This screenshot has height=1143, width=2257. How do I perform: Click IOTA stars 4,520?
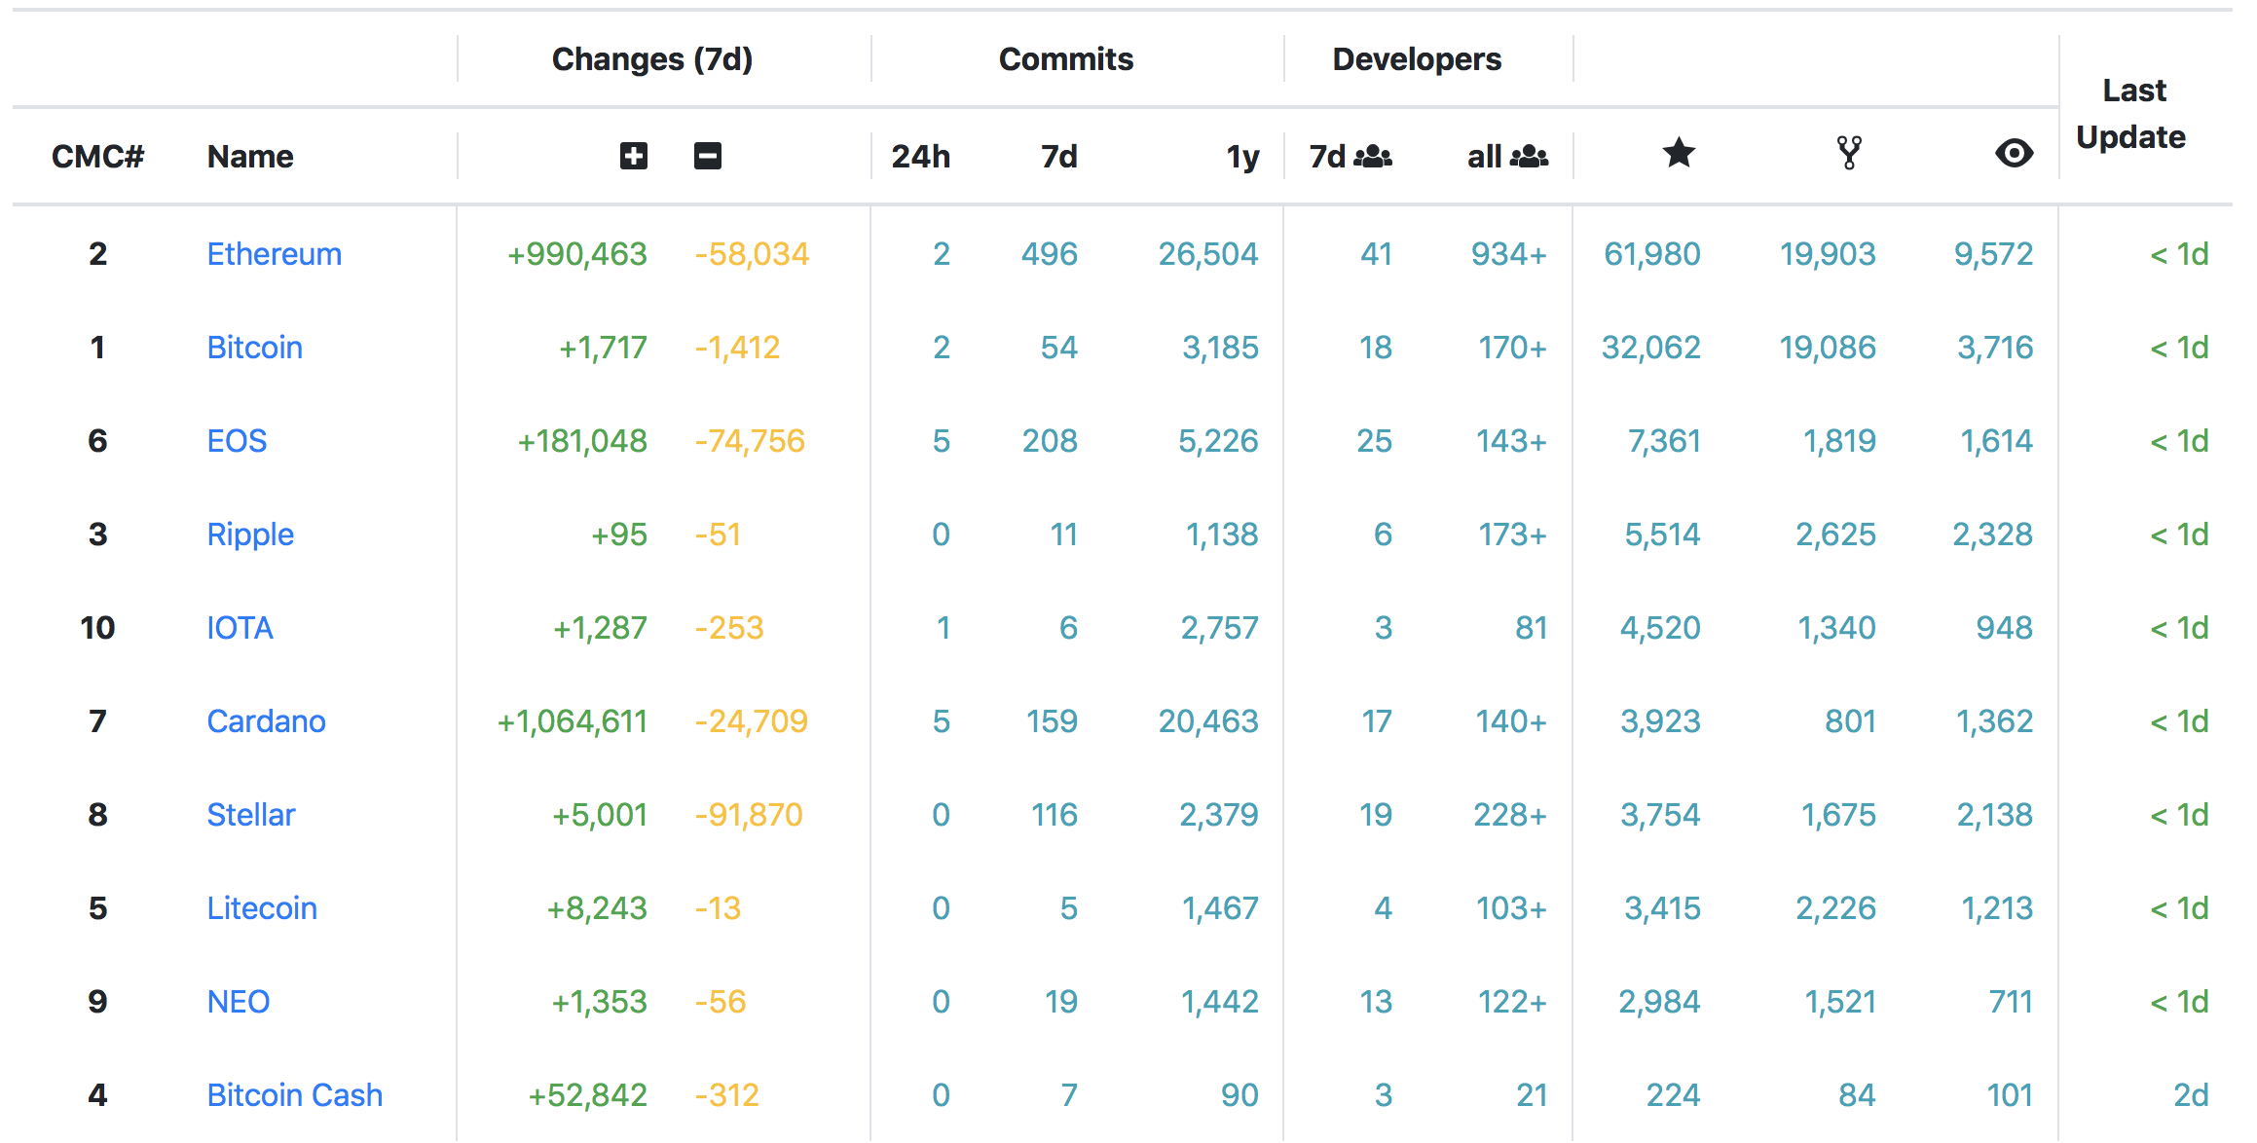1660,628
